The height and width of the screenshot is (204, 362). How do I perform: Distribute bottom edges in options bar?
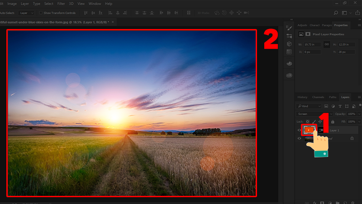pos(152,13)
